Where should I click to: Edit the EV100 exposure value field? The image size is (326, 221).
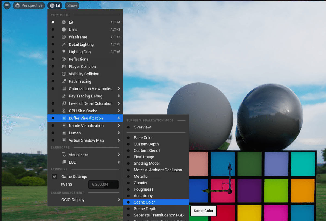point(103,185)
